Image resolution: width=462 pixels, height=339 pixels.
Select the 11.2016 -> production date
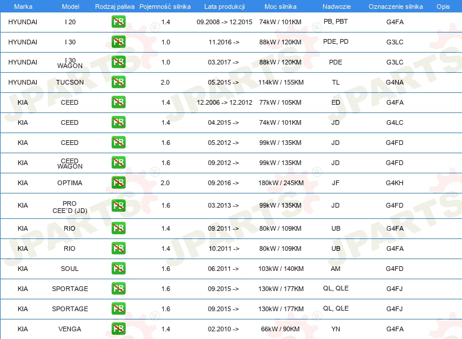(x=224, y=42)
